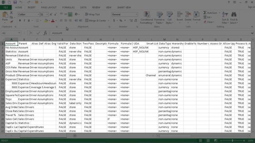Switch to the INSERT tab
Viewport: 255px width, 143px height.
coord(31,8)
